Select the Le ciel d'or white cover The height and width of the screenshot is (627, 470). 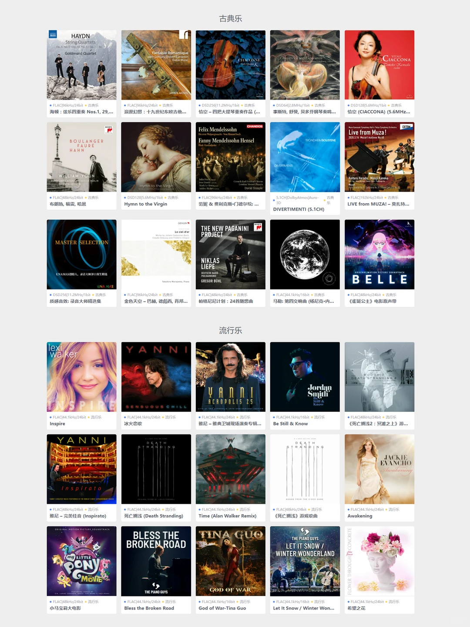(x=156, y=254)
